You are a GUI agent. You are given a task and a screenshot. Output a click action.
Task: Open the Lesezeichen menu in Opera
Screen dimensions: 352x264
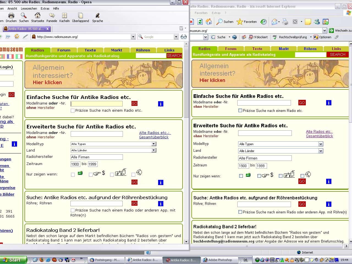29,9
